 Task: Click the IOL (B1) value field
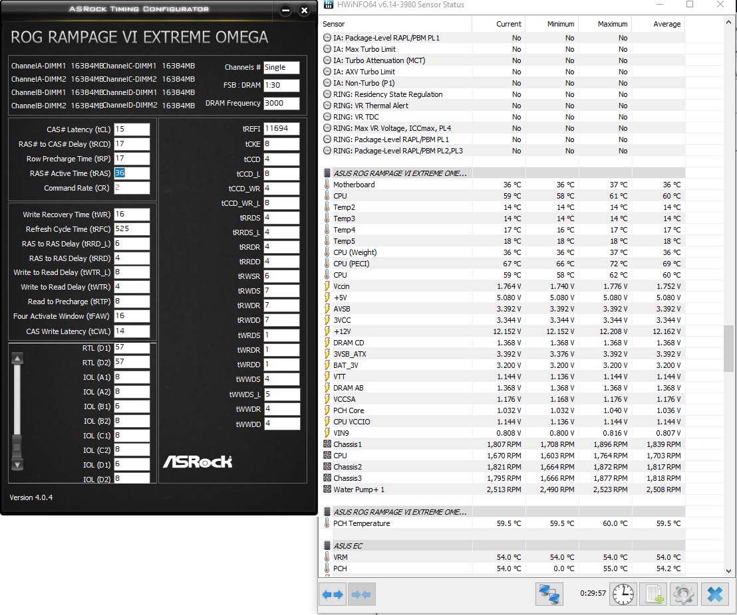click(132, 406)
